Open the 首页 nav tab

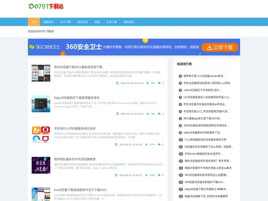pyautogui.click(x=34, y=22)
